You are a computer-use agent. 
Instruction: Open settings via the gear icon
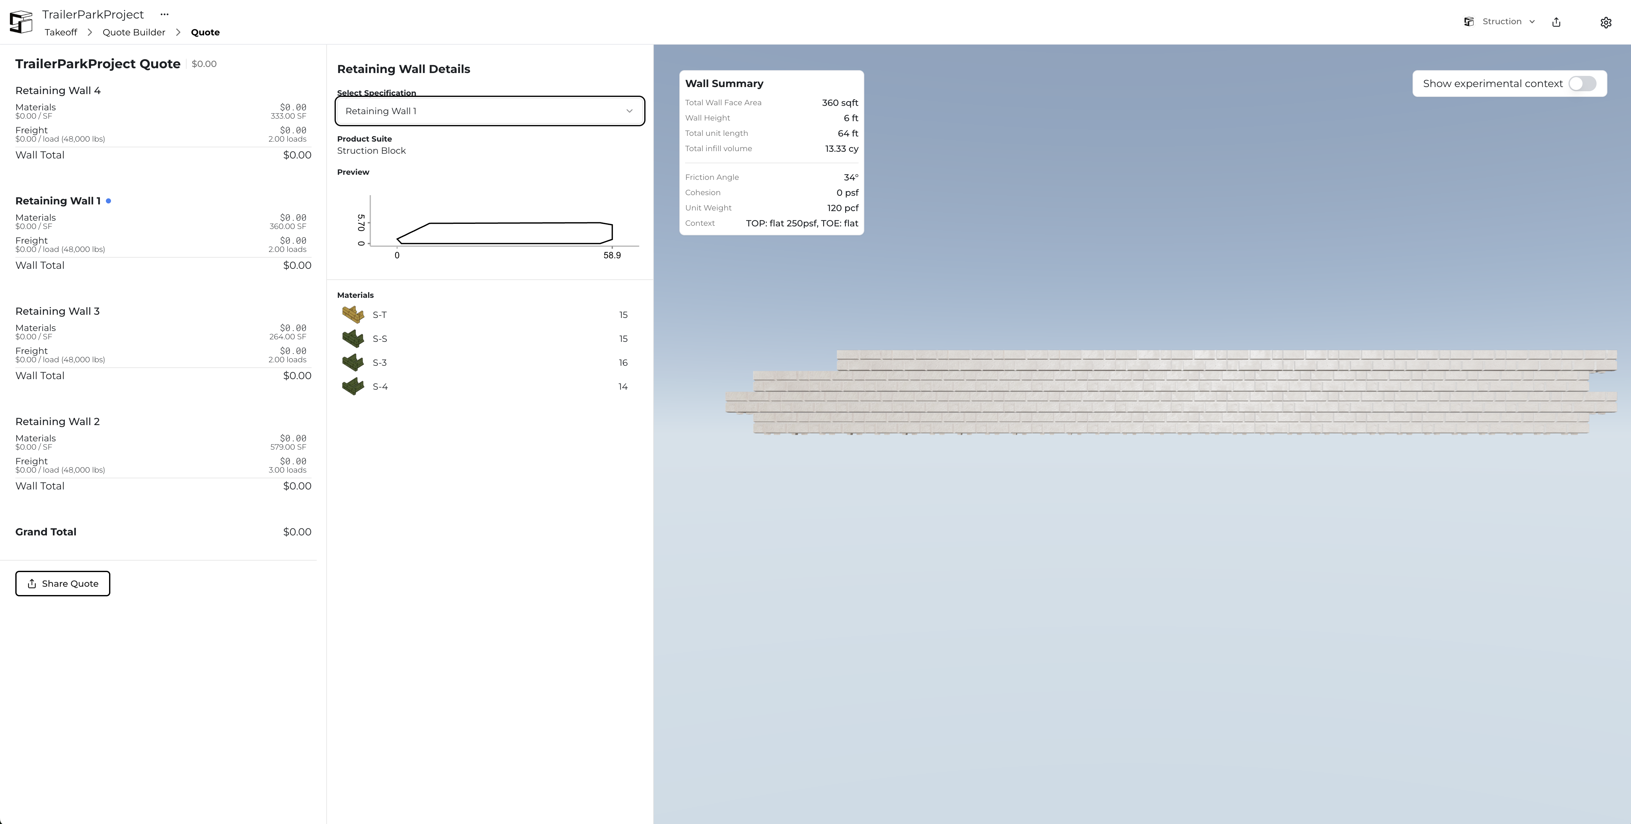pyautogui.click(x=1606, y=22)
